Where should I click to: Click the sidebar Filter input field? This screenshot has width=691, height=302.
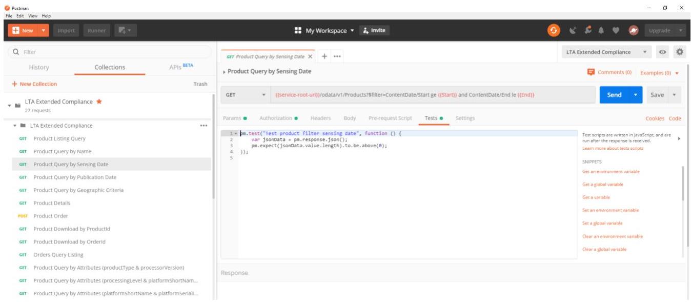pyautogui.click(x=110, y=52)
